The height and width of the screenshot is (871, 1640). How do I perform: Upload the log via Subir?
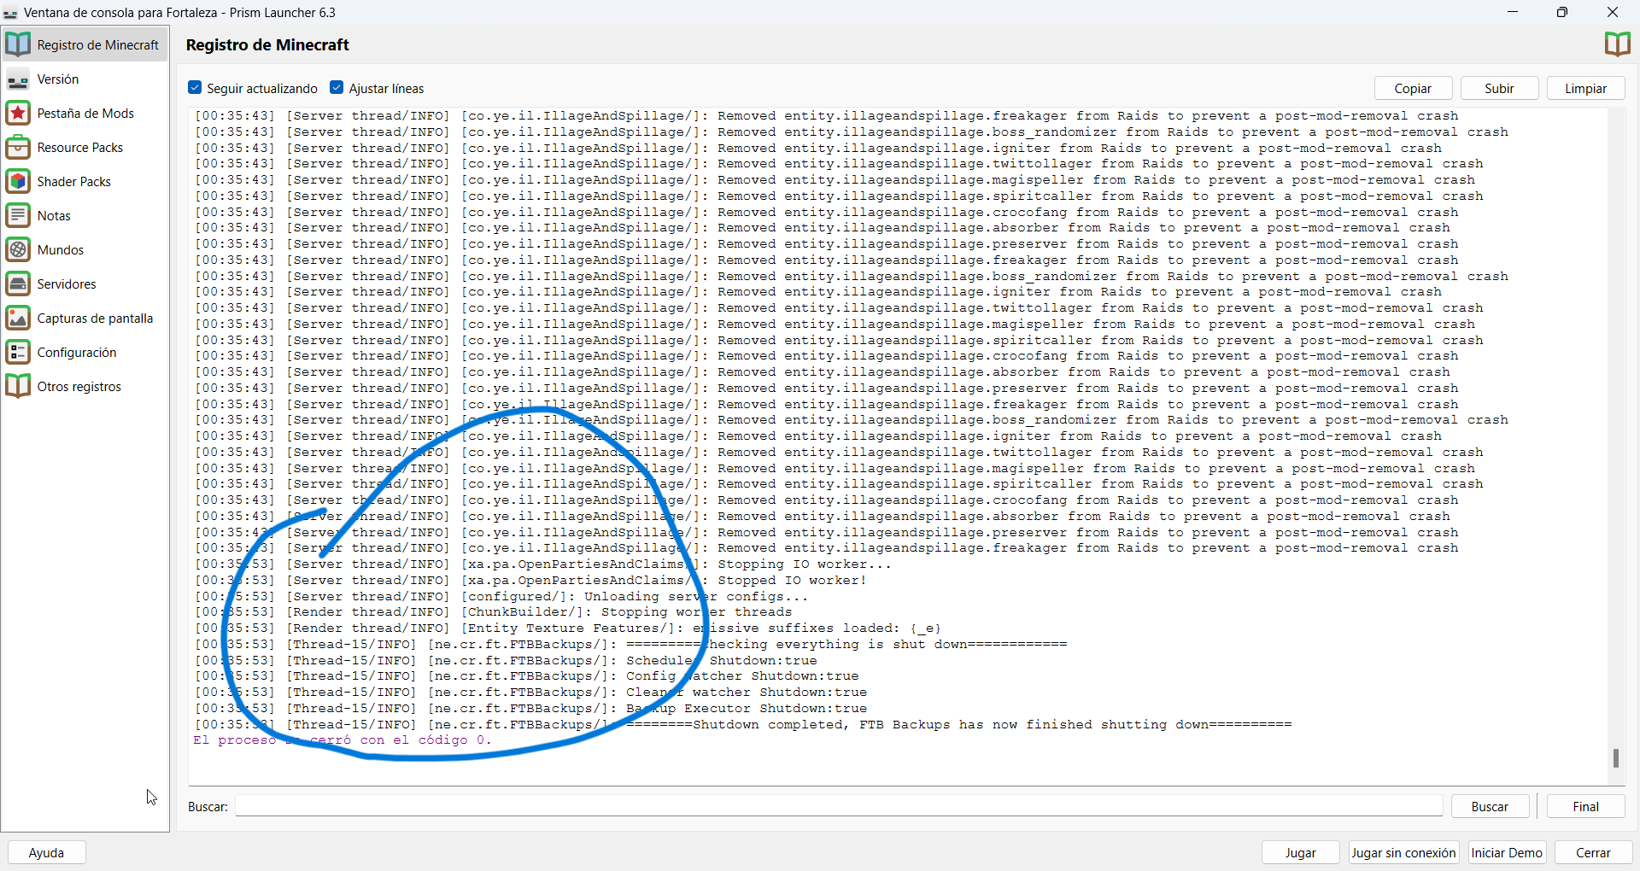[x=1499, y=88]
